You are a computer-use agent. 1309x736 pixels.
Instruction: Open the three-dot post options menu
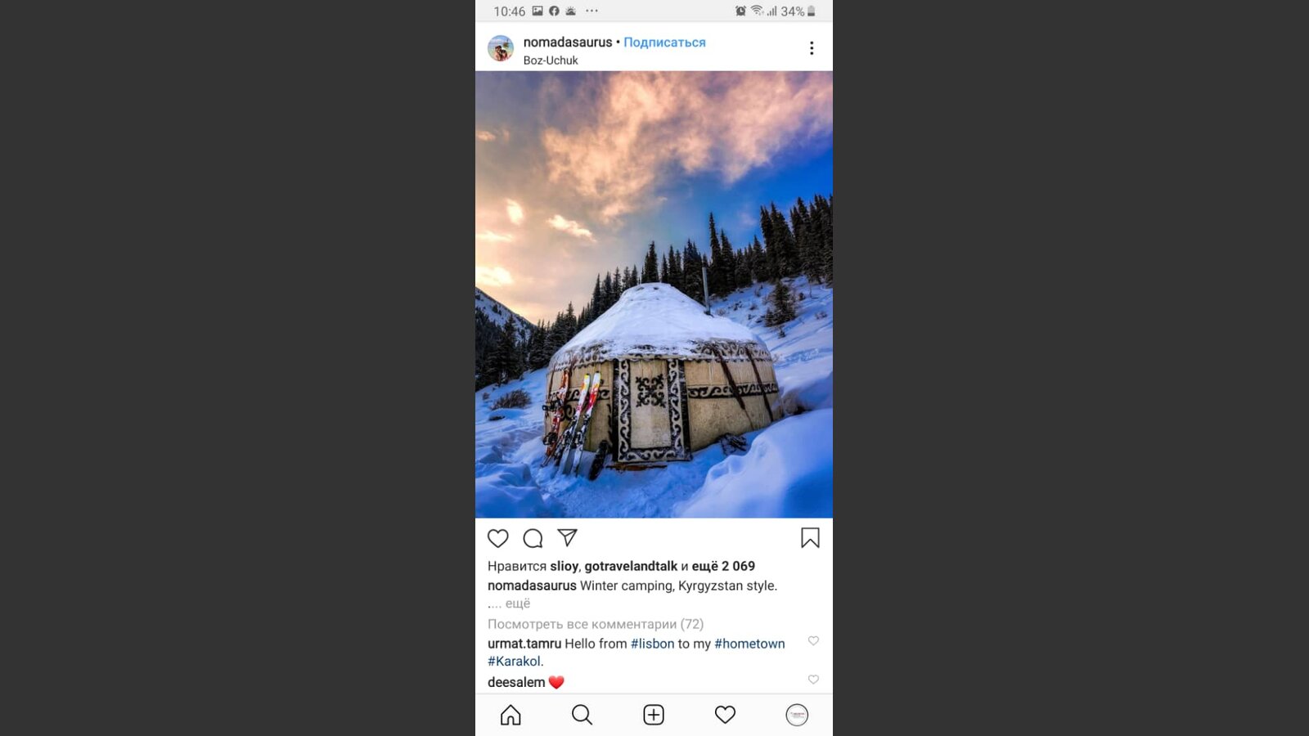coord(812,48)
